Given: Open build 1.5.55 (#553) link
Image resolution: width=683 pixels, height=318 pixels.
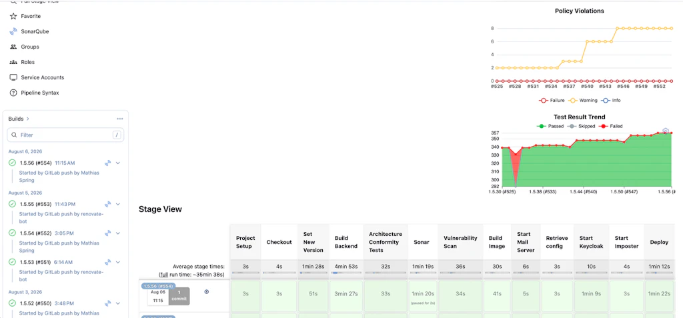Looking at the screenshot, I should point(36,204).
